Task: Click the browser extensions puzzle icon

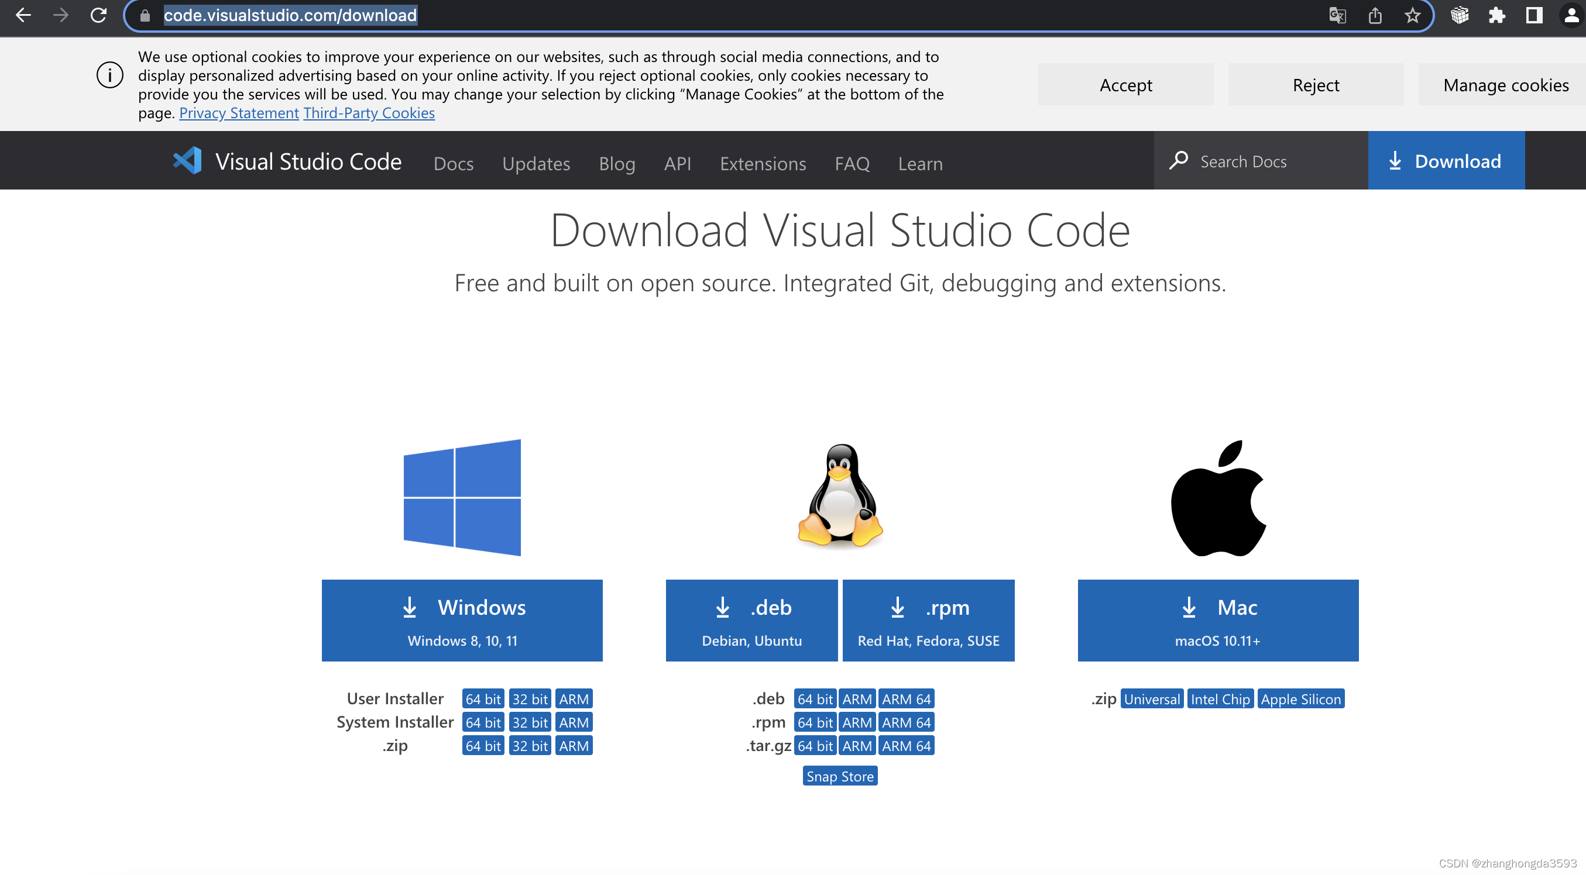Action: coord(1501,15)
